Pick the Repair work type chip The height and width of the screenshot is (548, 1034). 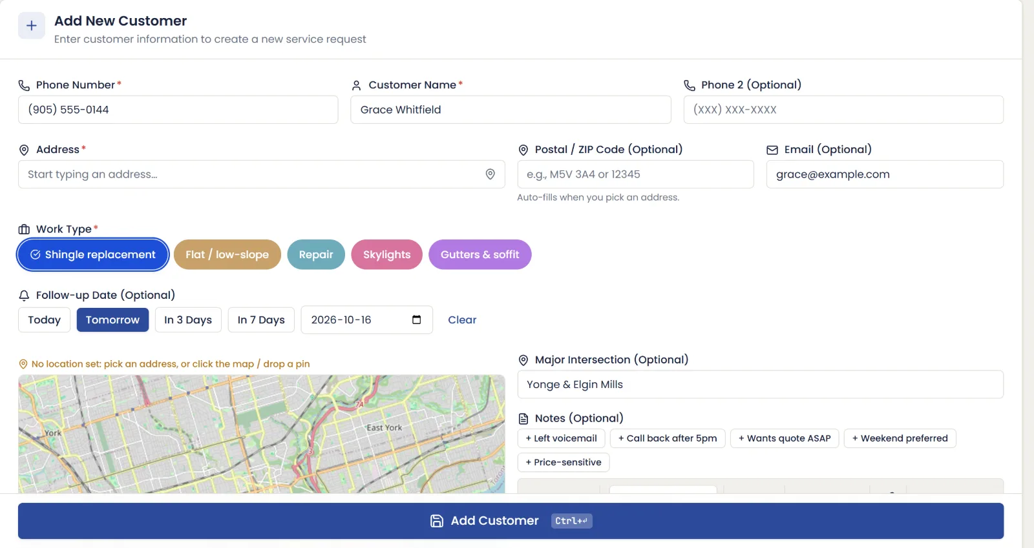[316, 254]
